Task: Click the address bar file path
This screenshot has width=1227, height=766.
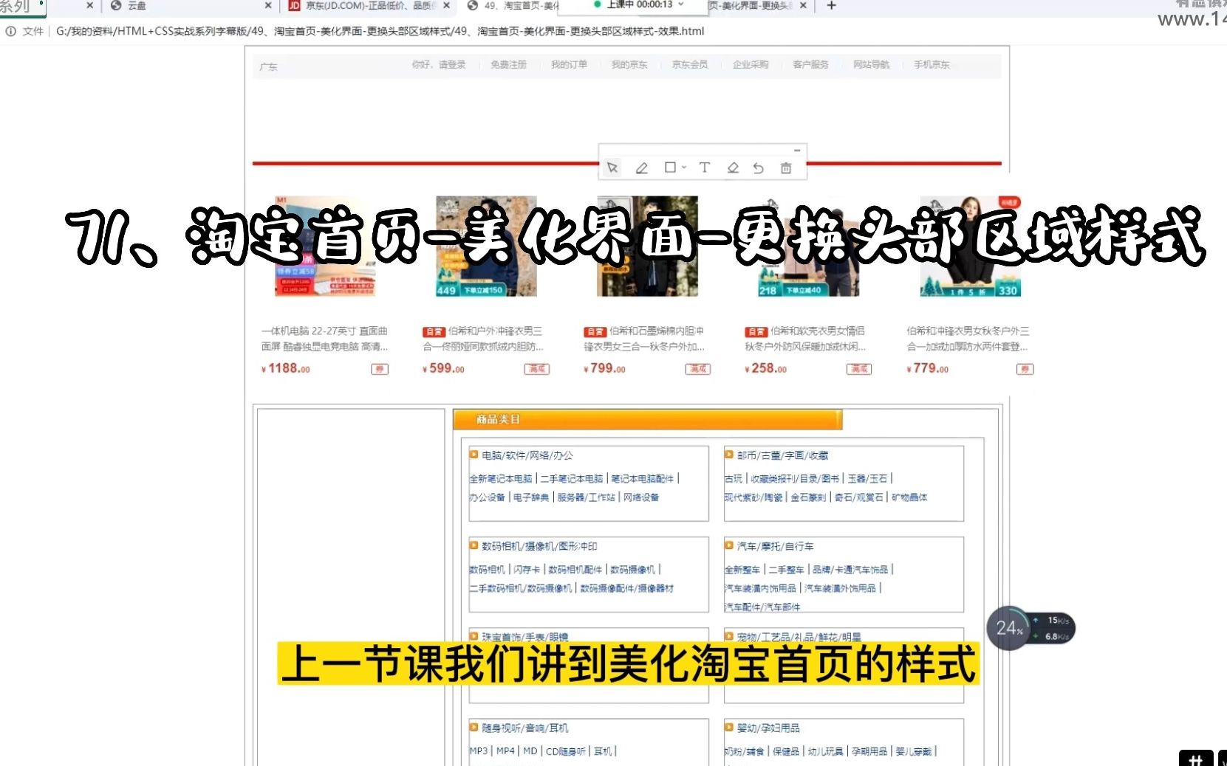Action: (x=380, y=31)
